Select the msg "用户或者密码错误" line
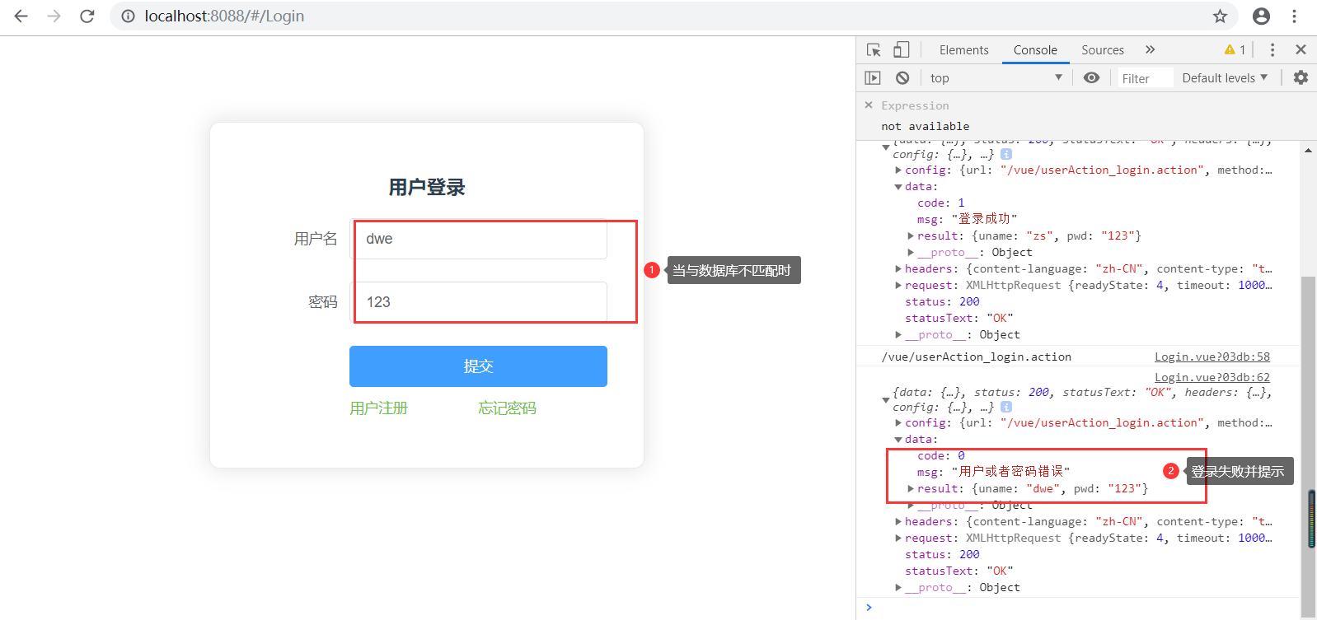The width and height of the screenshot is (1317, 620). pyautogui.click(x=993, y=472)
